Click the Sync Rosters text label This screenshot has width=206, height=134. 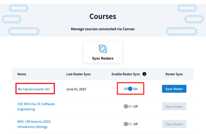[103, 58]
